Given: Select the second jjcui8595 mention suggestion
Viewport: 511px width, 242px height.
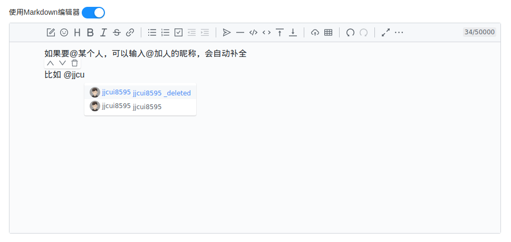Looking at the screenshot, I should (140, 106).
